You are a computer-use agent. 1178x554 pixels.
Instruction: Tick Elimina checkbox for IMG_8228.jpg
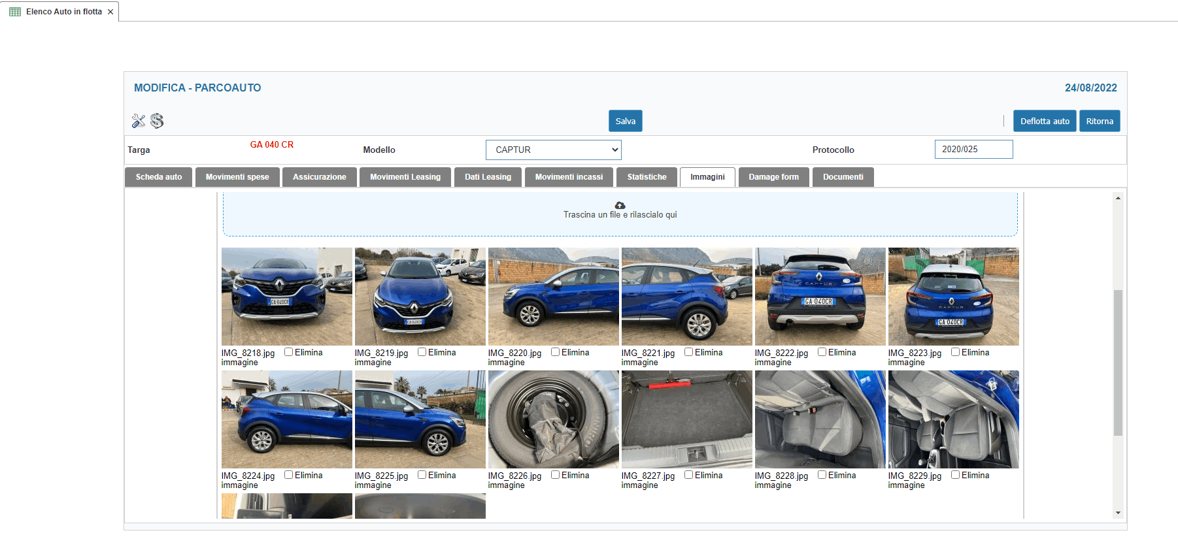pyautogui.click(x=822, y=475)
